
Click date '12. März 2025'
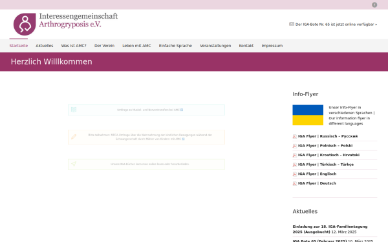[x=344, y=232]
